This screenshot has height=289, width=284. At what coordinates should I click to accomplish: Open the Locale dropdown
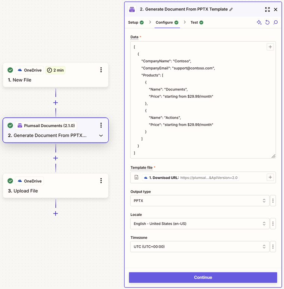pyautogui.click(x=200, y=224)
